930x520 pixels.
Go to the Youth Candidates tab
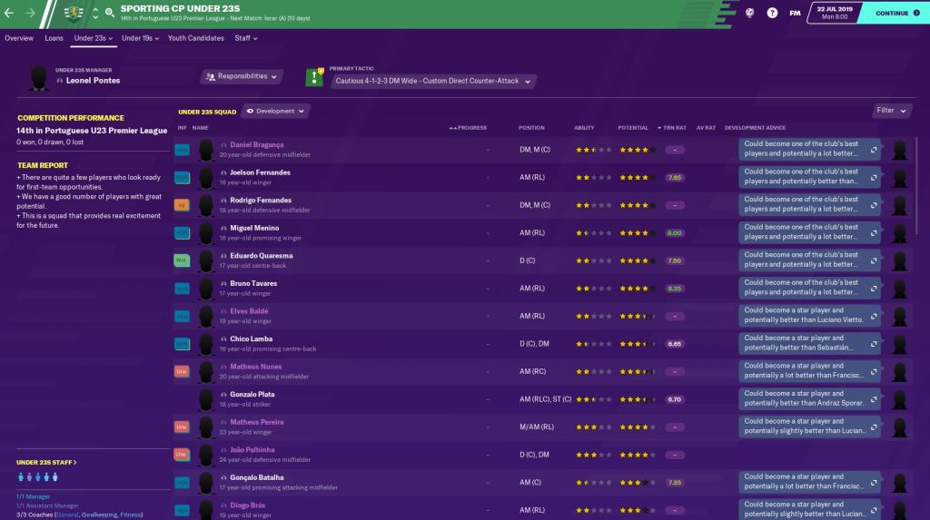point(195,38)
